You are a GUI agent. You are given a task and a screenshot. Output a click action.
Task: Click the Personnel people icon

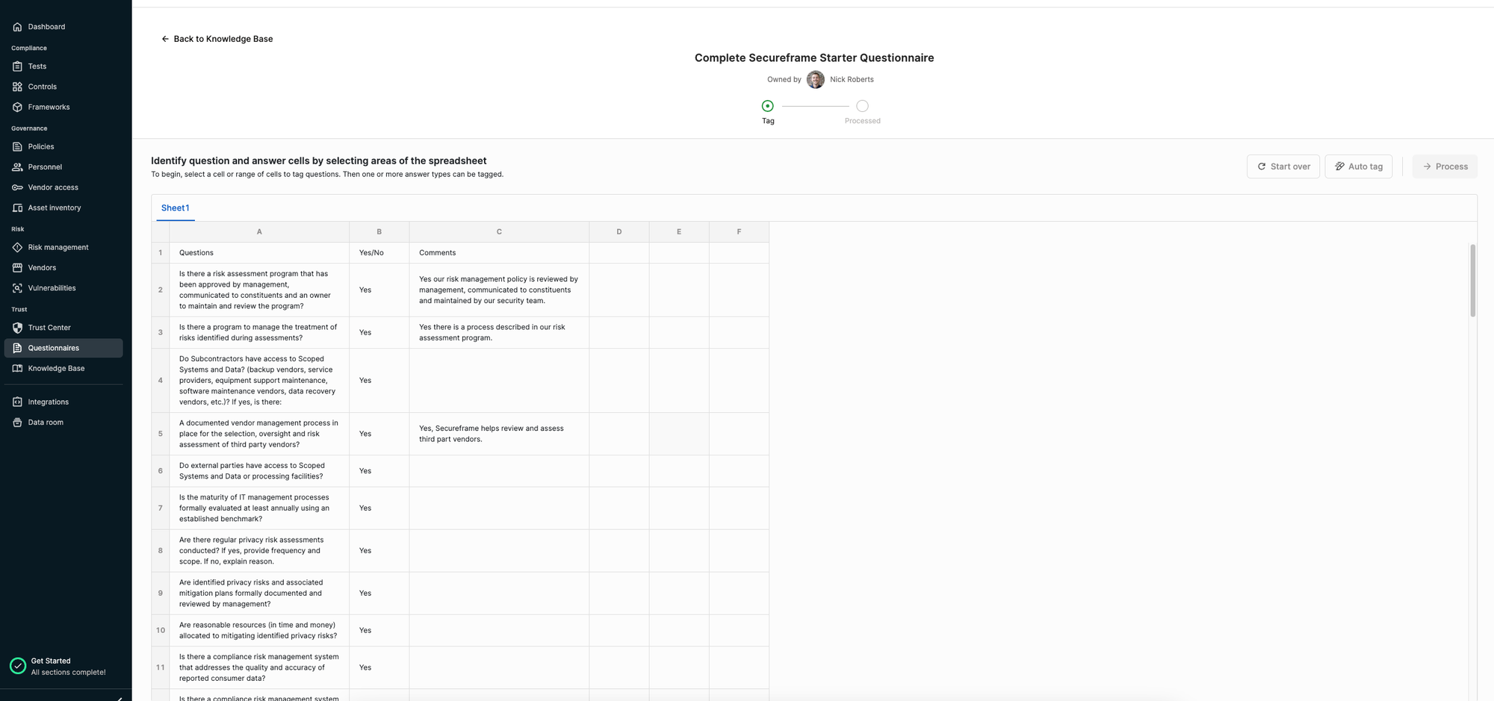pyautogui.click(x=17, y=167)
